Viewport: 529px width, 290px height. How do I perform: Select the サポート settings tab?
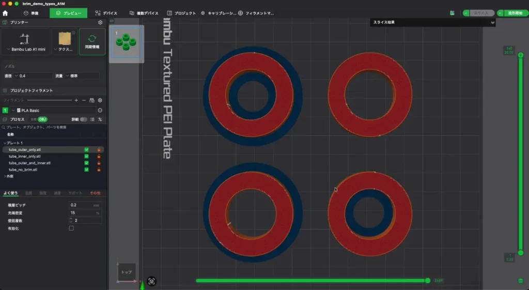[x=75, y=193]
